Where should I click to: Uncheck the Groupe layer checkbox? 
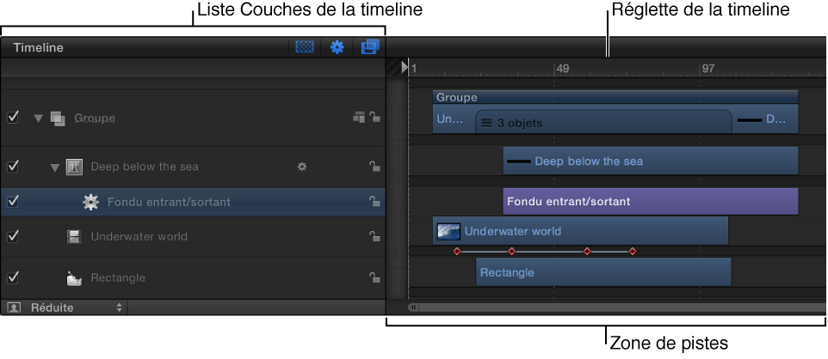(x=13, y=118)
